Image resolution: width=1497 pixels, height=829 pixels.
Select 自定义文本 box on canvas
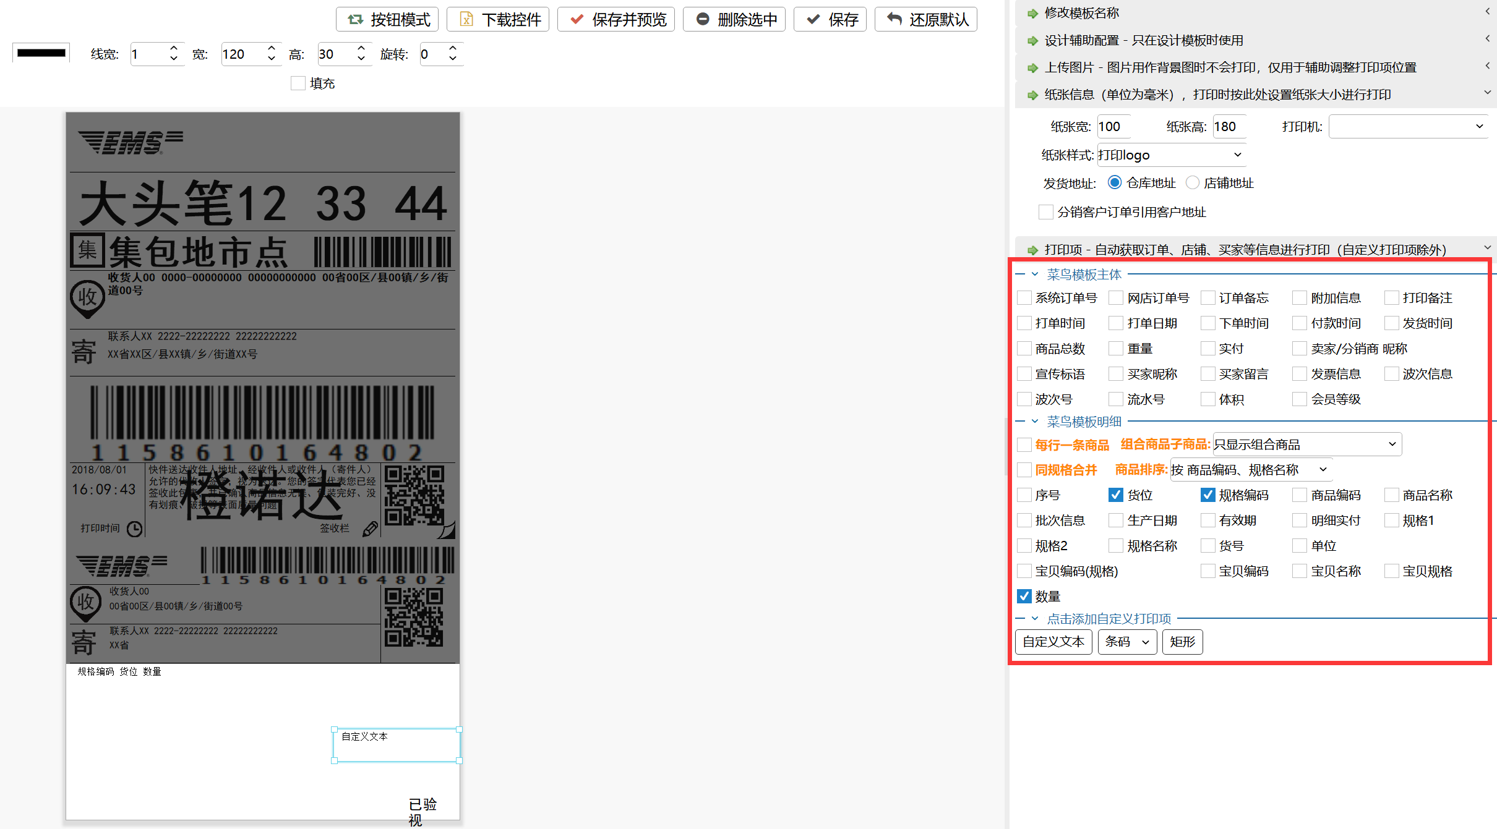click(397, 746)
